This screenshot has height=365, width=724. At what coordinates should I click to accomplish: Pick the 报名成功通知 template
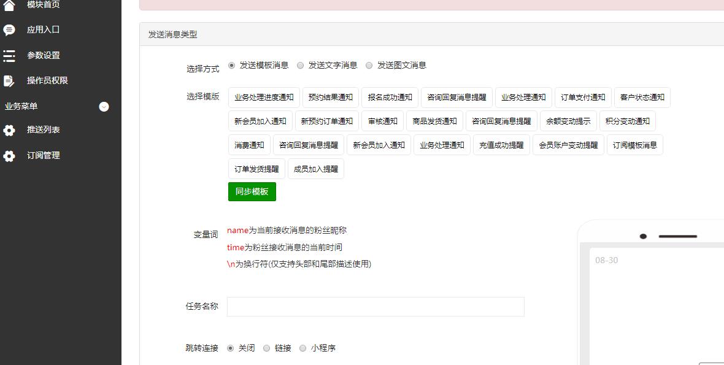[x=390, y=98]
